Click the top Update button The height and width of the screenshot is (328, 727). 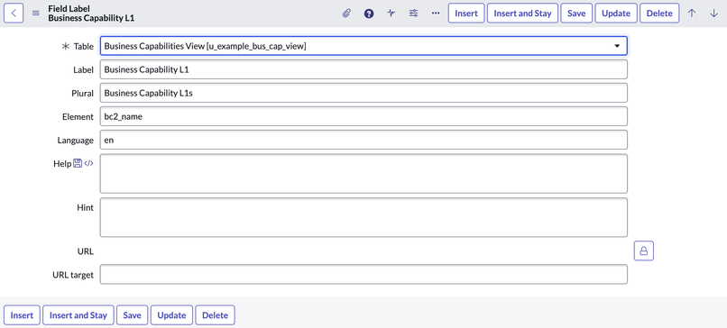point(616,13)
